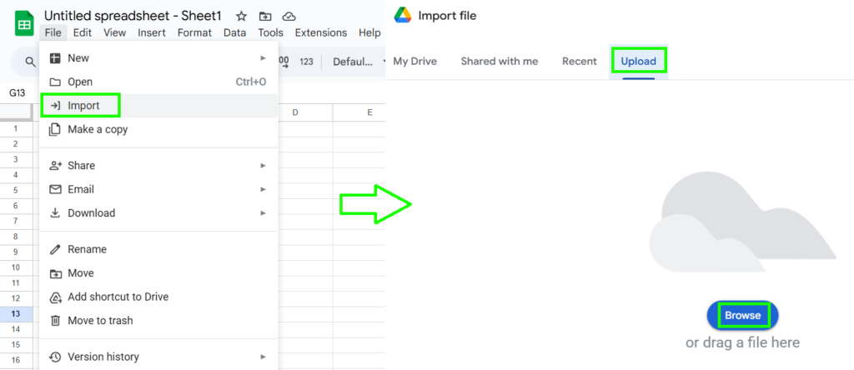
Task: Choose Move to trash menu entry
Action: click(100, 321)
